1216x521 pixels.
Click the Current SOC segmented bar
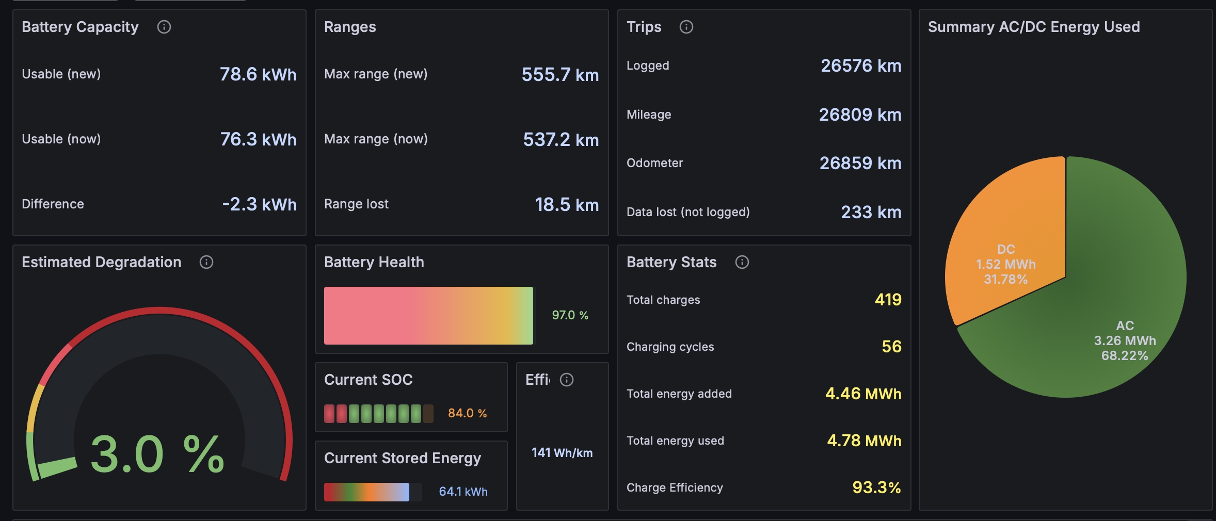pos(379,413)
